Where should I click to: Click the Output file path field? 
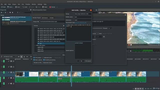coord(52,21)
